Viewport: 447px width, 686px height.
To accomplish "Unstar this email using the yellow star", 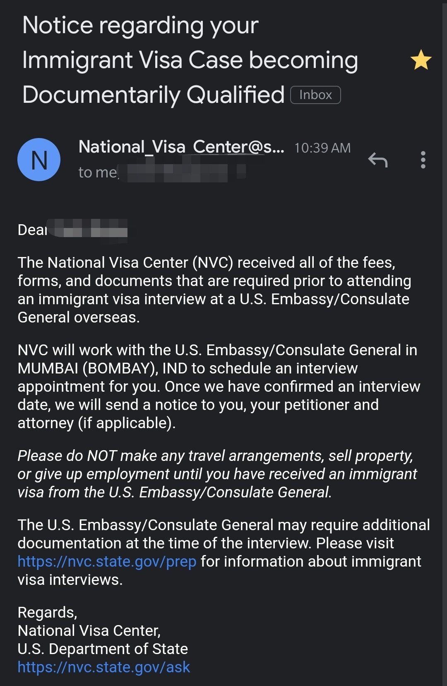I will pos(421,60).
